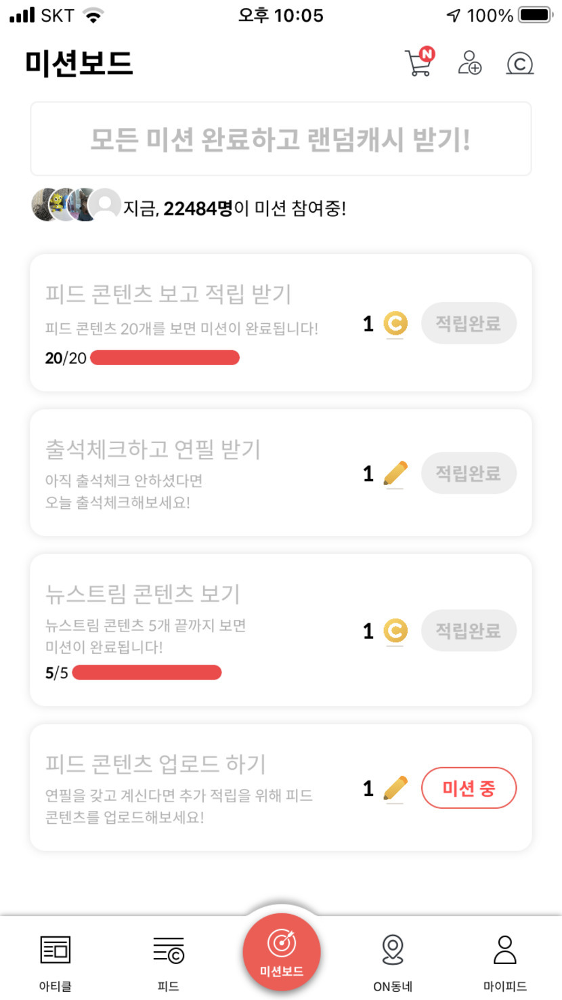Tap the 20/20 red progress bar
Viewport: 562px width, 1000px height.
coord(165,358)
